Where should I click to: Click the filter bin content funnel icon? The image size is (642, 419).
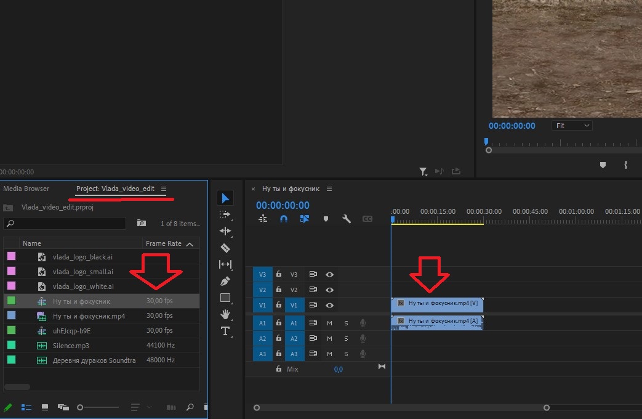[423, 171]
